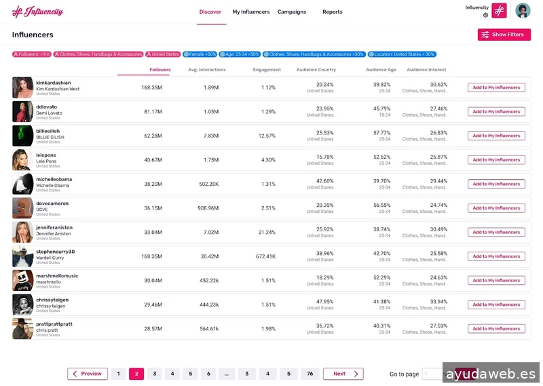Select the Followers >1m filter chip
Viewport: 543px width, 386px height.
pos(32,54)
